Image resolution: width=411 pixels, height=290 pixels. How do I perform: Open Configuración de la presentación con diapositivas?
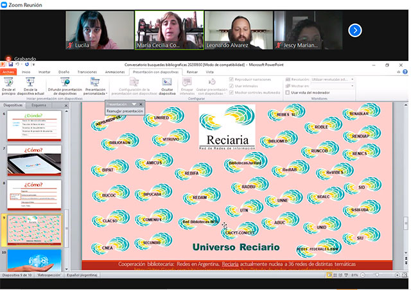click(134, 86)
